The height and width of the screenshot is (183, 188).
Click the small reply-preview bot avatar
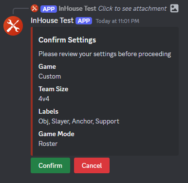35,8
